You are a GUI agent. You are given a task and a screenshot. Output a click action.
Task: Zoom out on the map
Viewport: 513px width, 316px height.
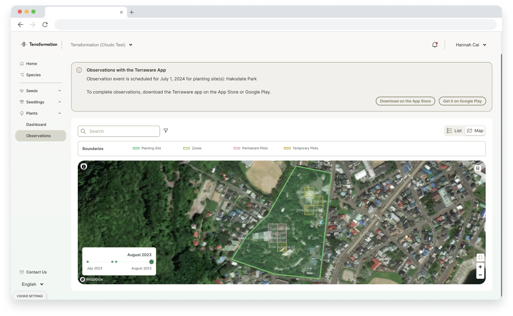click(x=480, y=275)
